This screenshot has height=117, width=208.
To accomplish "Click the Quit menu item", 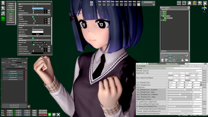I will click(11, 20).
